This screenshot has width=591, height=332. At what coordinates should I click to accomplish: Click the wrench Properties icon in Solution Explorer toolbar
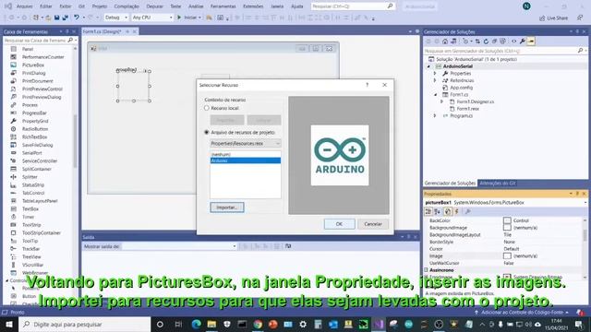pos(523,41)
